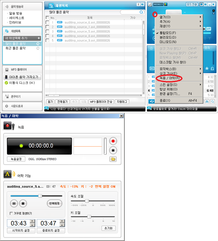Click the 초기화 reset button
The image size is (218, 241).
(x=108, y=228)
